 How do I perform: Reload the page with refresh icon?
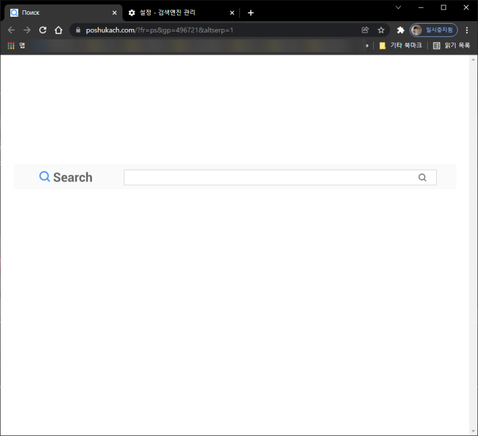click(x=42, y=30)
